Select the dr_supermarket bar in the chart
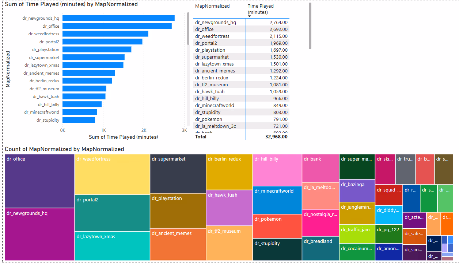This screenshot has height=264, width=459. (94, 57)
